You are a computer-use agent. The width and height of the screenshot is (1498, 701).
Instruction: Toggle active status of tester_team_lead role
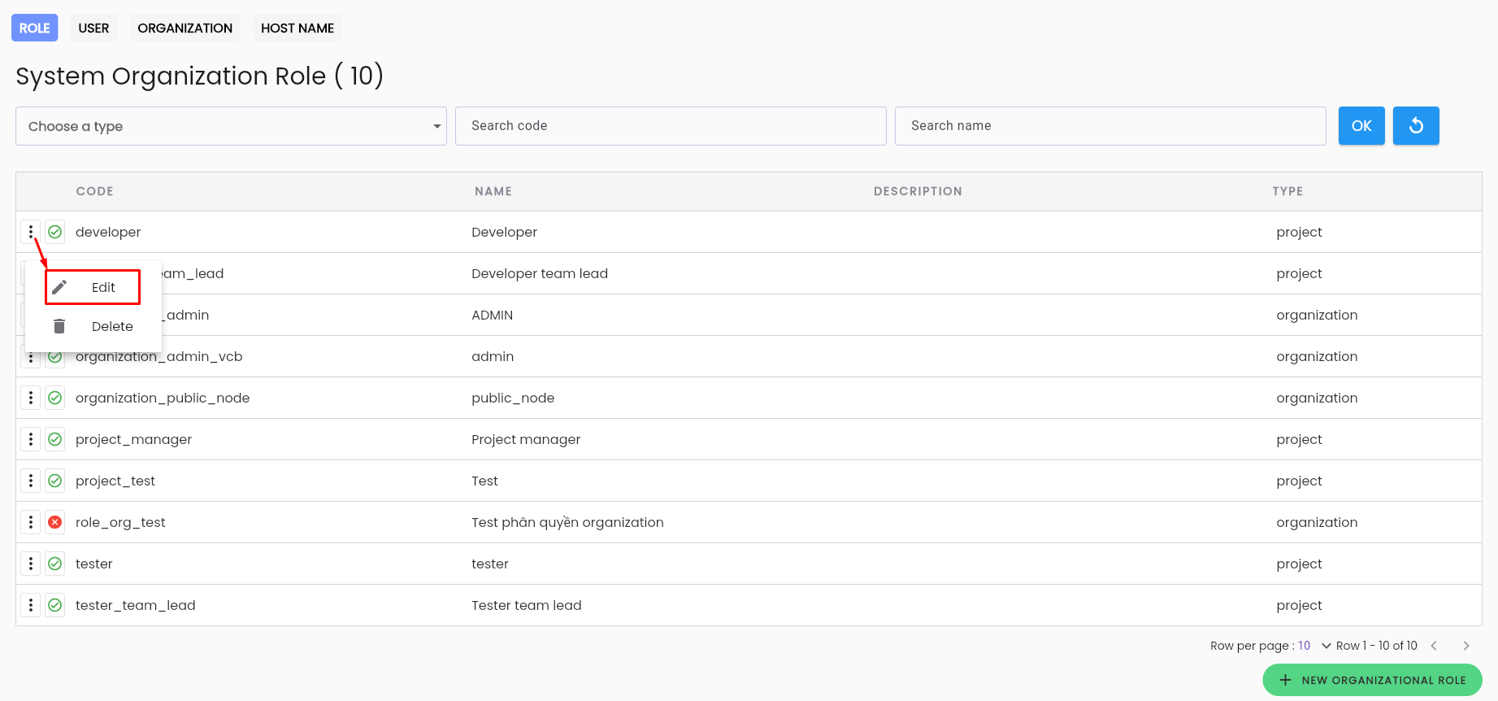pos(55,605)
